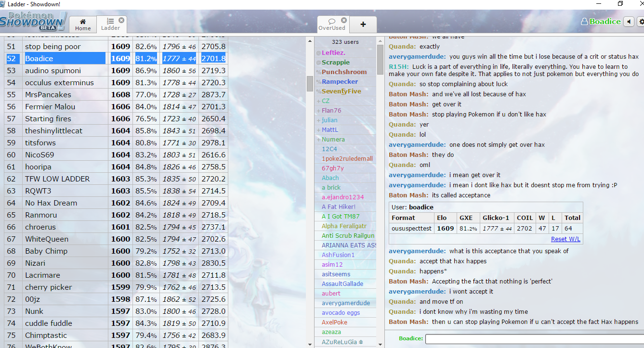Close the OverUsed chat room tab
Viewport: 644px width, 348px height.
(344, 20)
